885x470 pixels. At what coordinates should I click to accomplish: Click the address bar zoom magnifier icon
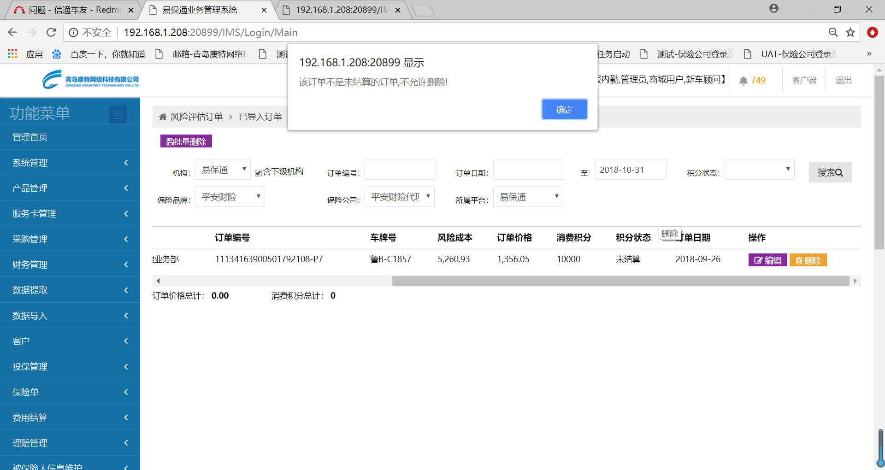click(x=833, y=32)
